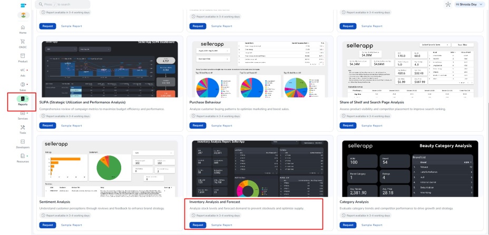Open the Beauty Category Analysis thumbnail

point(410,169)
